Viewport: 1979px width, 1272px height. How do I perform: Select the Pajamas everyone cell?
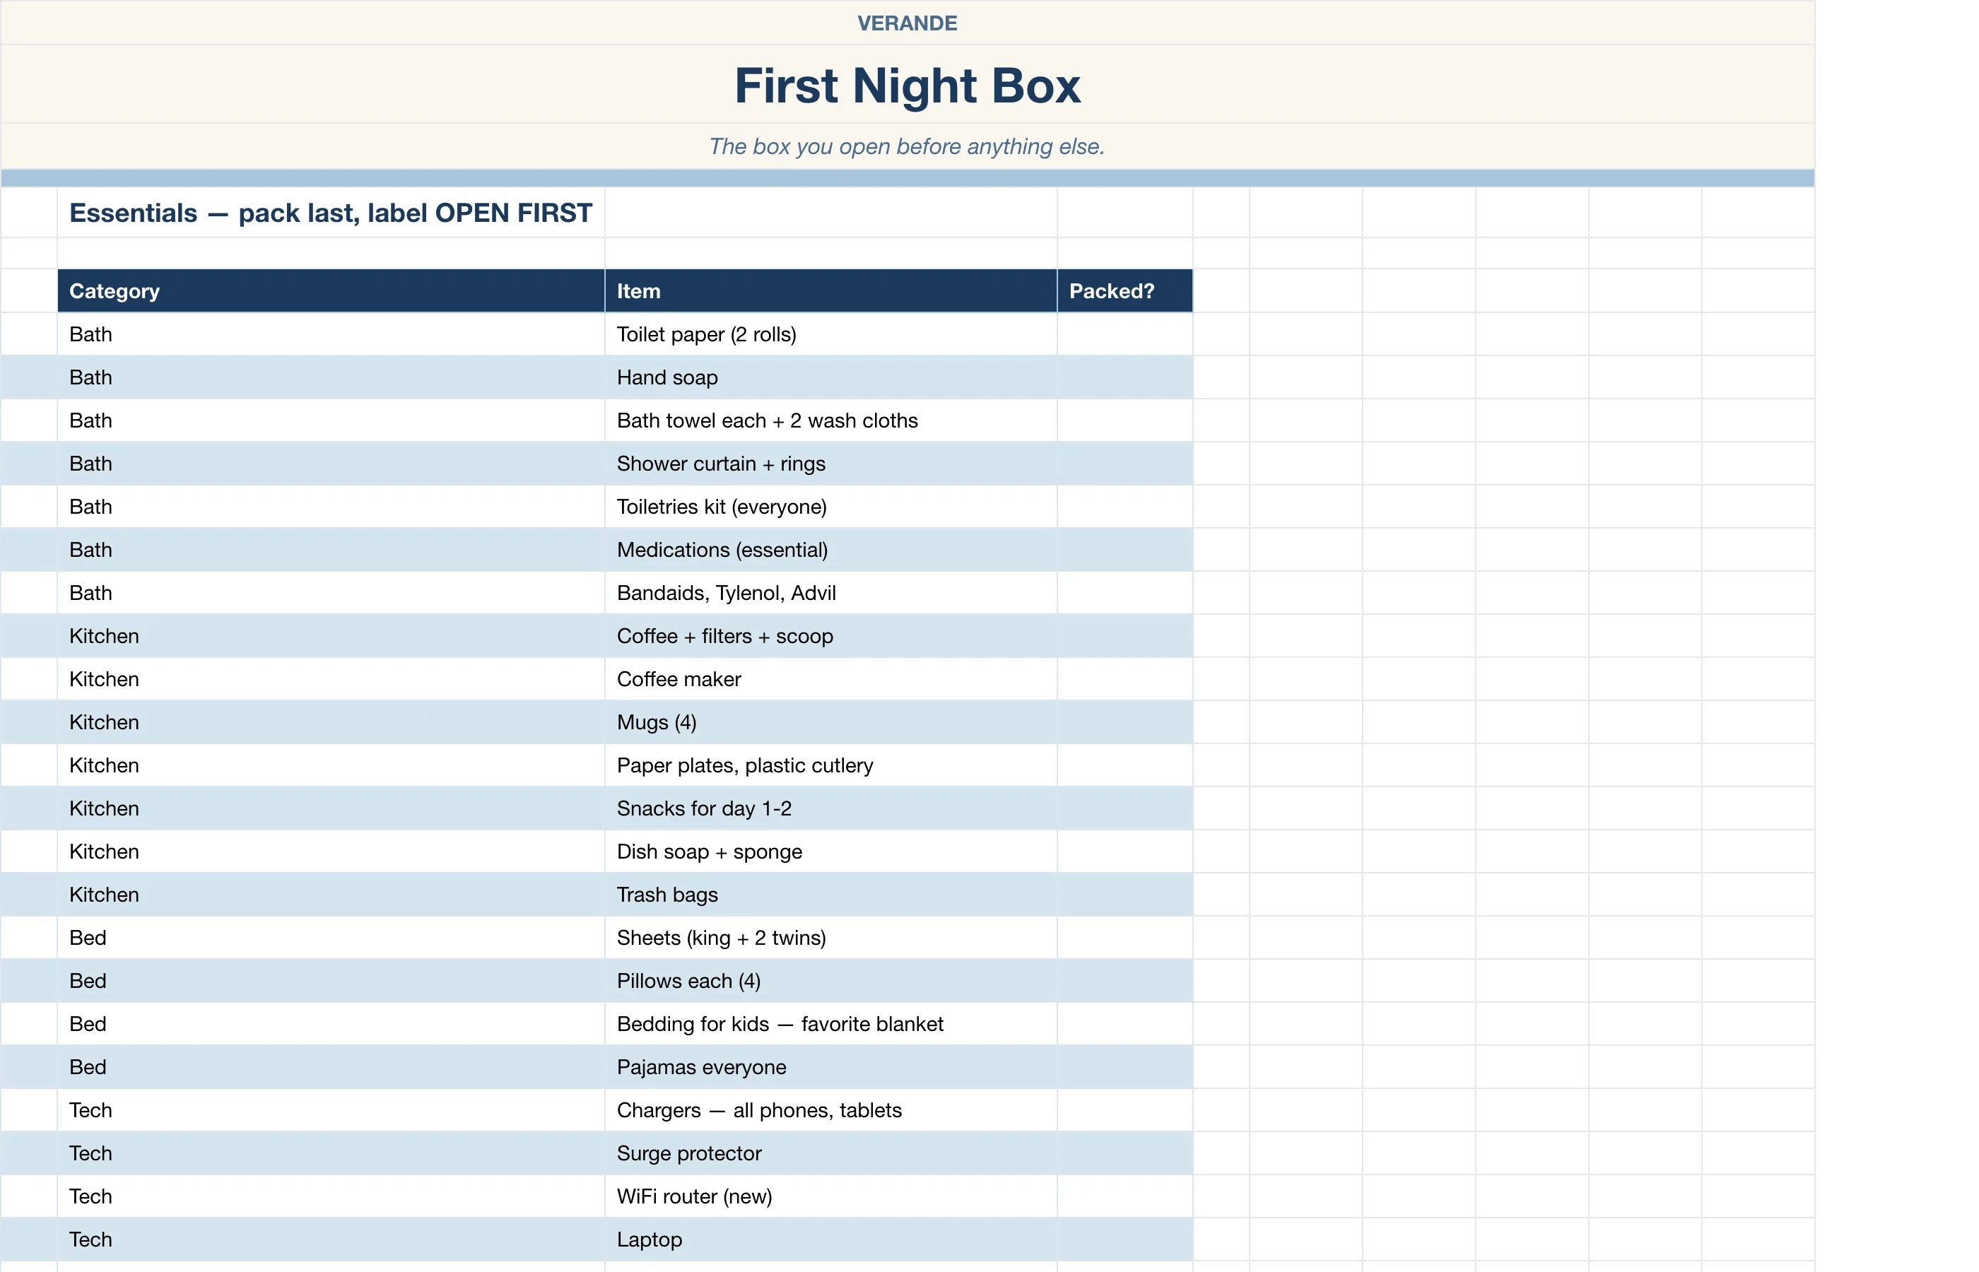coord(831,1067)
